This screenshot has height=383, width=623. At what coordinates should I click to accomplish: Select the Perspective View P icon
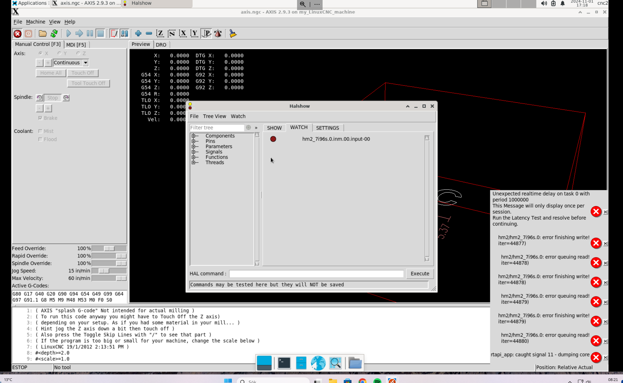point(206,34)
